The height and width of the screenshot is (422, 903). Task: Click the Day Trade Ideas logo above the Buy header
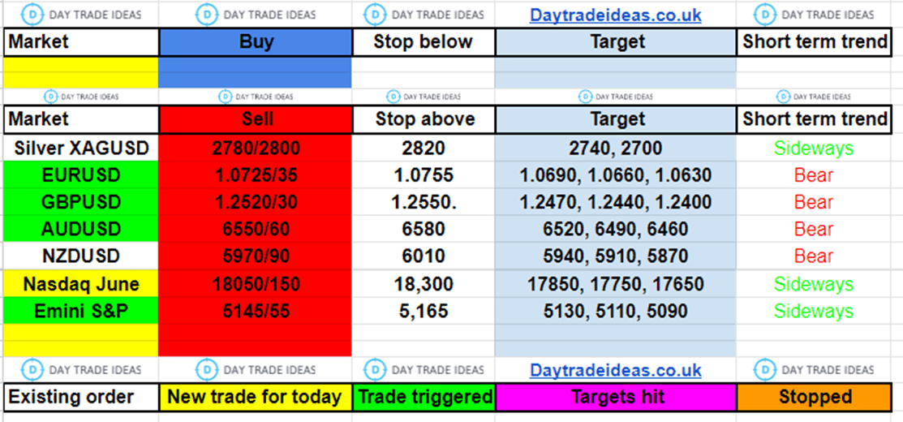[x=208, y=15]
